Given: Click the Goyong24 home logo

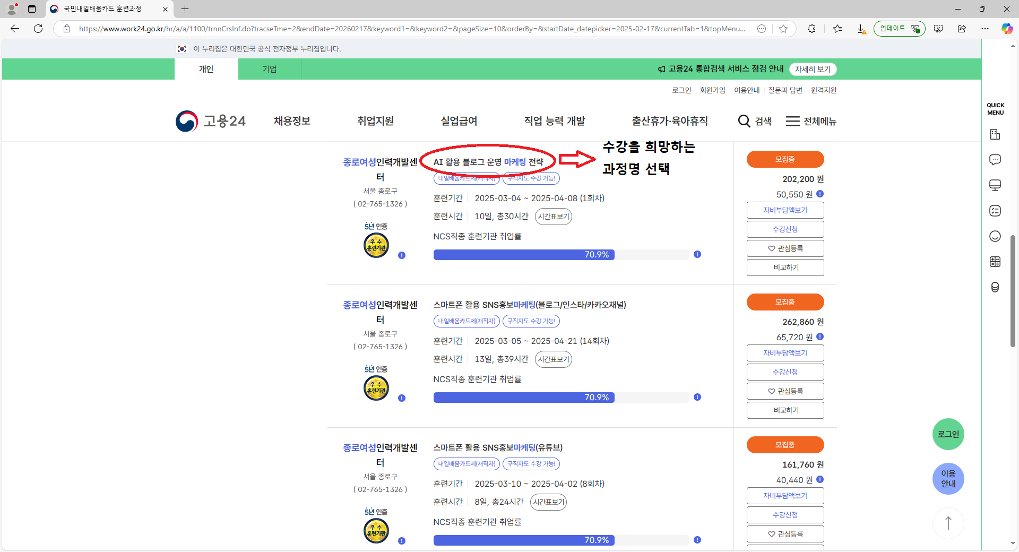Looking at the screenshot, I should pyautogui.click(x=211, y=121).
